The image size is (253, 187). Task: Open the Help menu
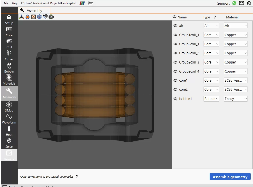pyautogui.click(x=15, y=3)
